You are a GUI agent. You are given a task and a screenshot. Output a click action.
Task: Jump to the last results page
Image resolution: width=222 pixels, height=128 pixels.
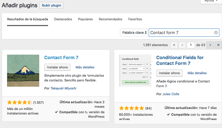218,45
